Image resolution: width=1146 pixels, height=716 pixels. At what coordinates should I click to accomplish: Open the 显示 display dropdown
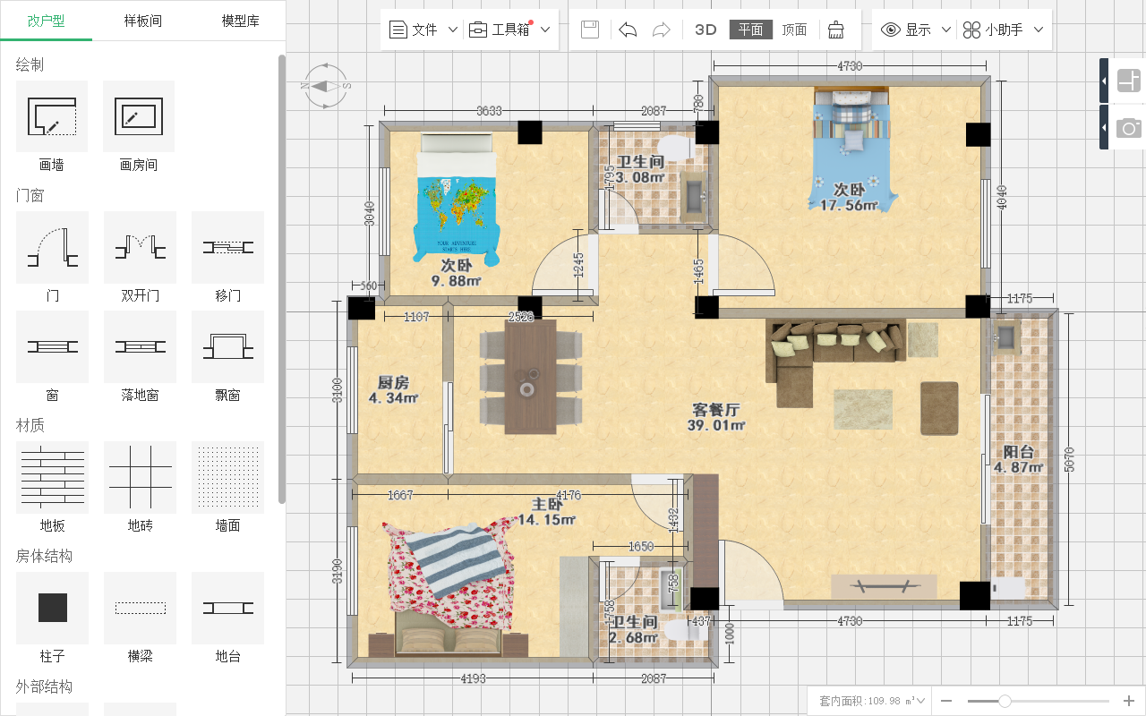pyautogui.click(x=916, y=30)
